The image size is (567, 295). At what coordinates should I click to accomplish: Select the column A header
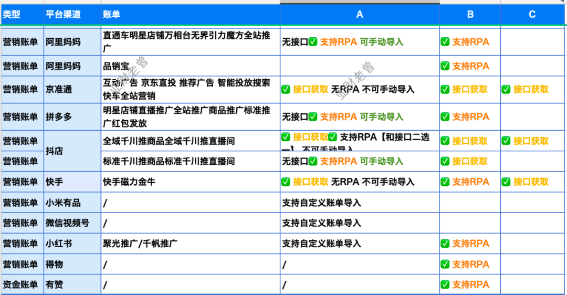pos(360,15)
